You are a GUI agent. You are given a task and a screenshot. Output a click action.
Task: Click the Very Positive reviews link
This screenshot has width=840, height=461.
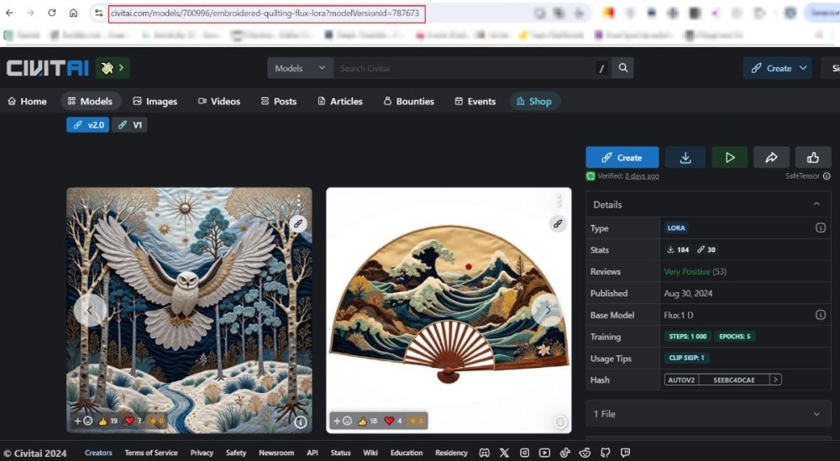(686, 271)
